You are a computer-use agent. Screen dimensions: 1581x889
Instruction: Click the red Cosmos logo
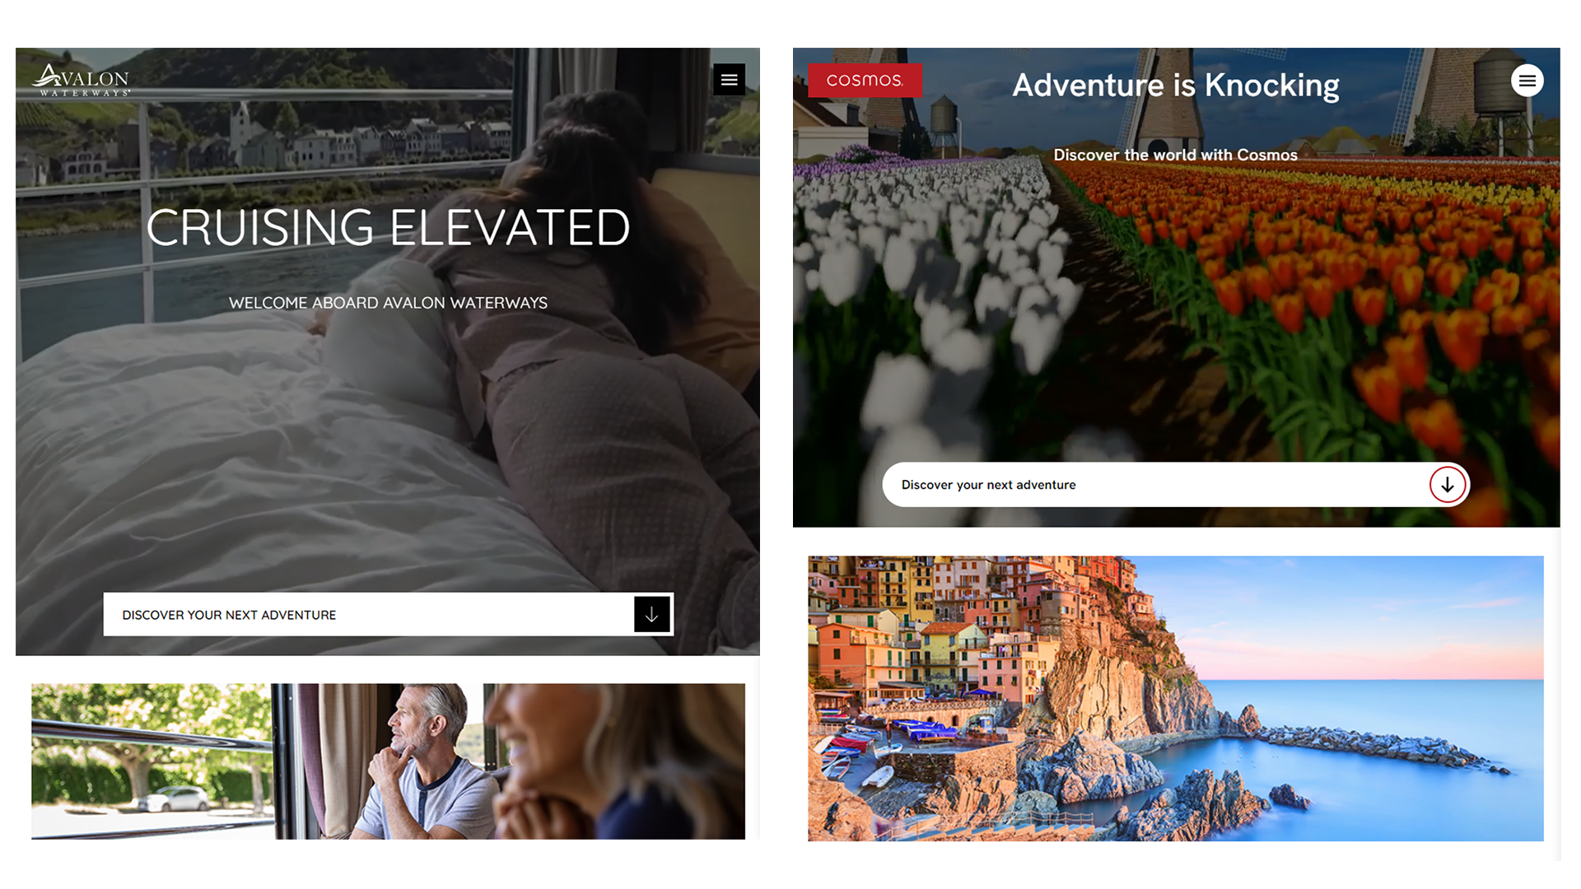click(865, 81)
